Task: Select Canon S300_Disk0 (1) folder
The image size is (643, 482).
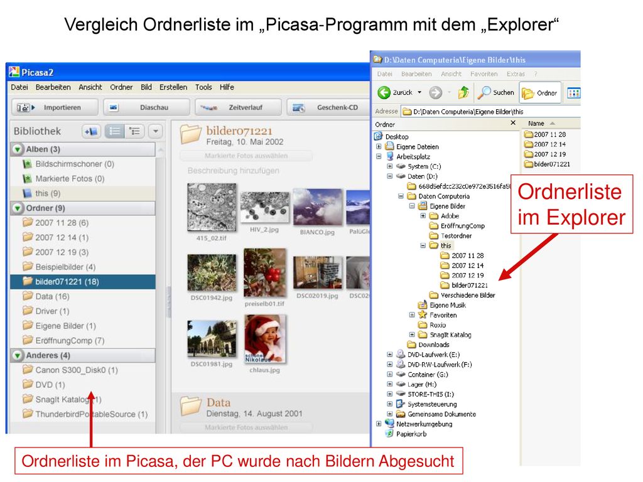Action: pyautogui.click(x=83, y=370)
